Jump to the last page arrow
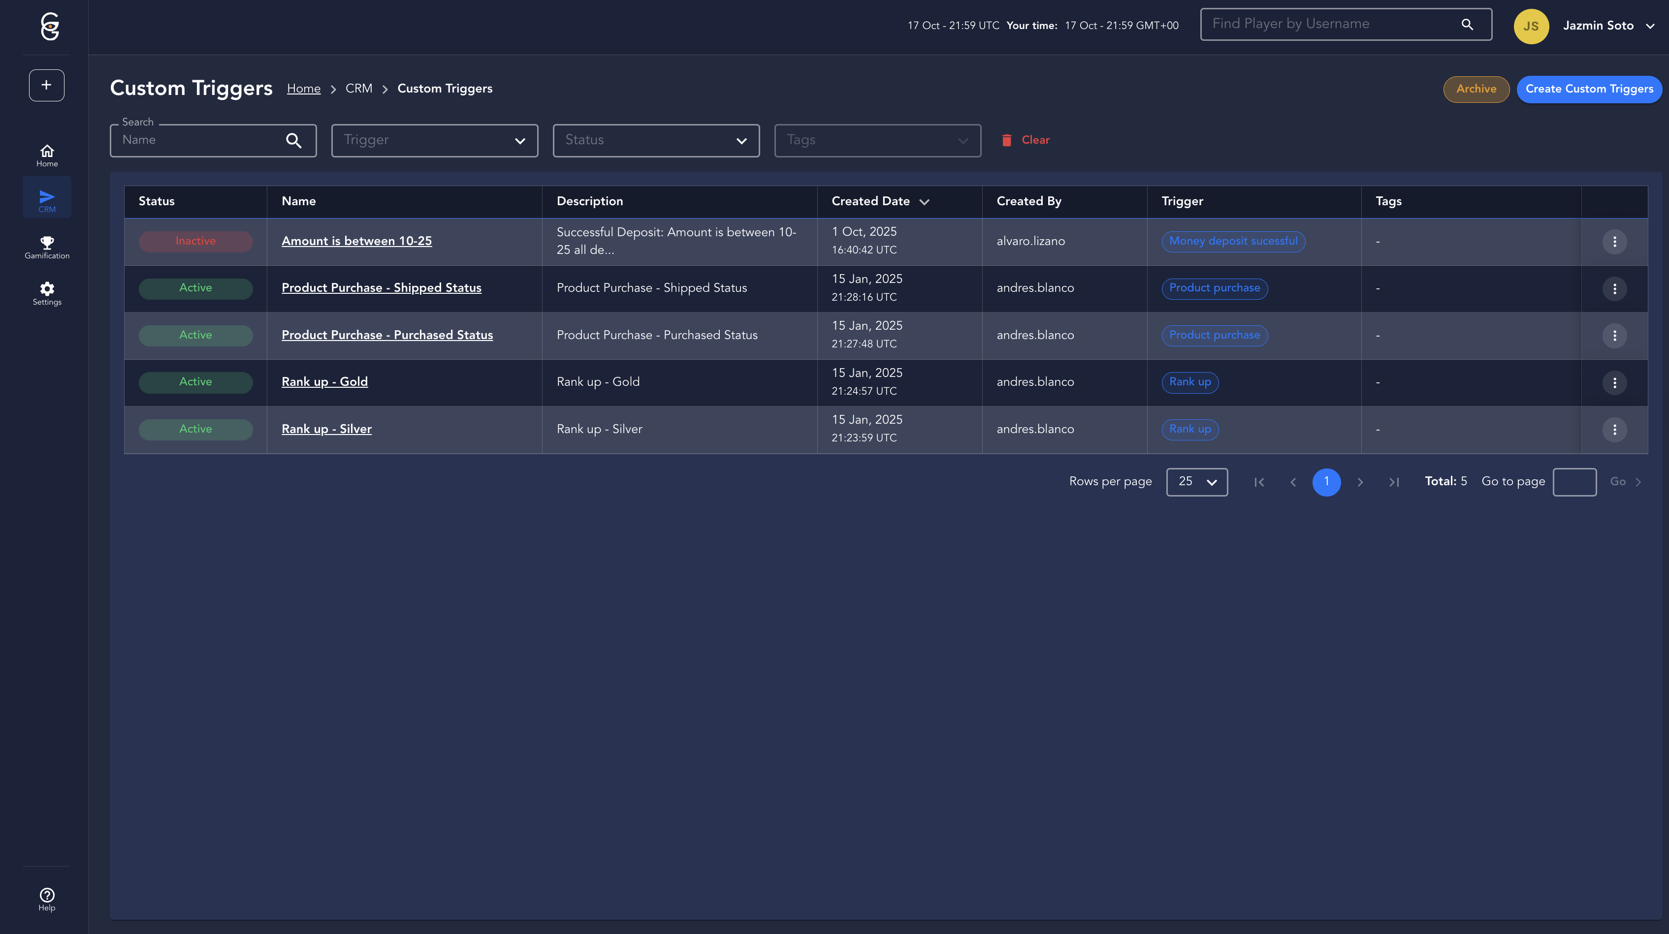The image size is (1669, 934). [x=1394, y=482]
